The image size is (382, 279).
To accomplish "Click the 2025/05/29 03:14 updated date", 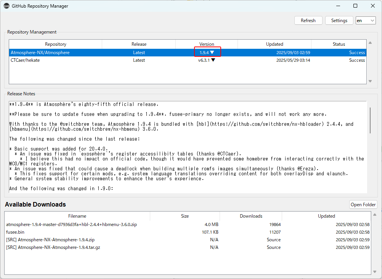I will click(293, 60).
